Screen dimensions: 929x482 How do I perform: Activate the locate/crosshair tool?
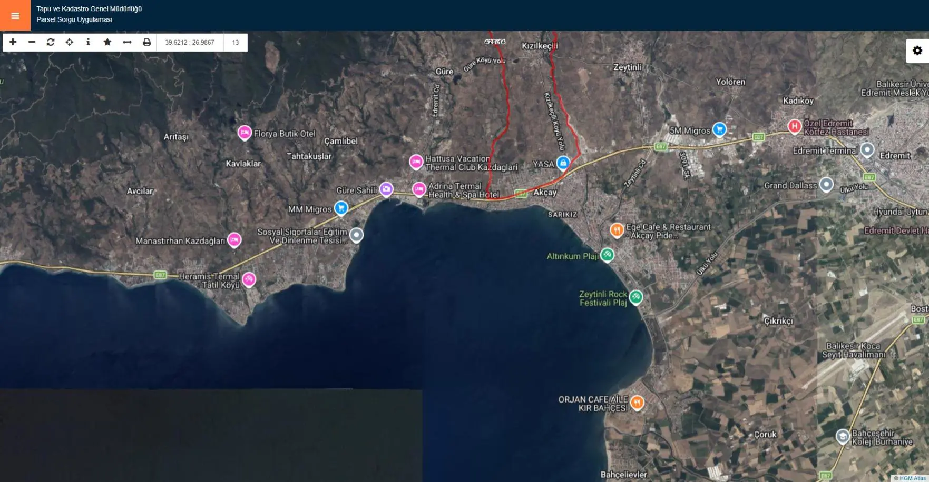(70, 42)
